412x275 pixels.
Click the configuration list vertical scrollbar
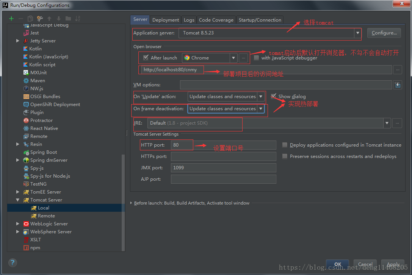(x=123, y=202)
